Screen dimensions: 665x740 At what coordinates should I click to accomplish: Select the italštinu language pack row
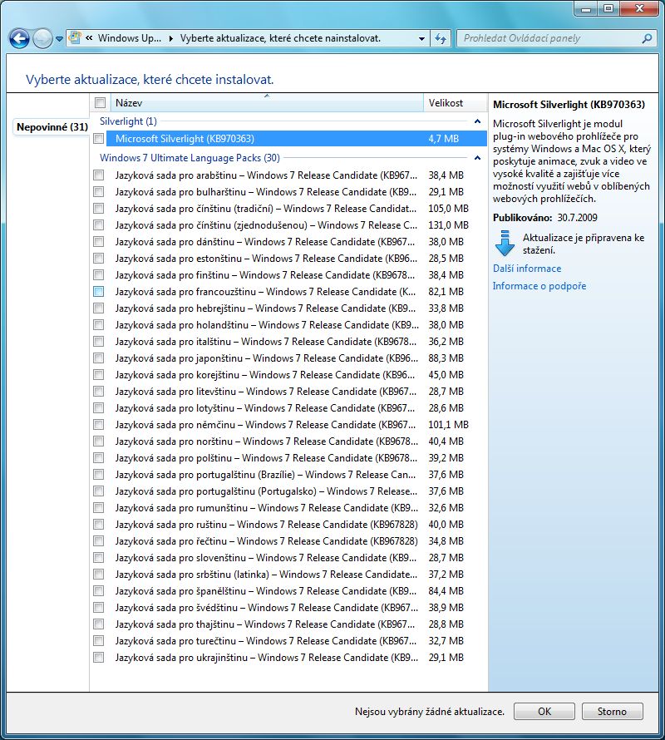[290, 341]
